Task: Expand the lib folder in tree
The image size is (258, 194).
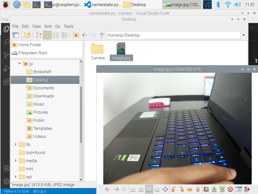Action: [16, 144]
